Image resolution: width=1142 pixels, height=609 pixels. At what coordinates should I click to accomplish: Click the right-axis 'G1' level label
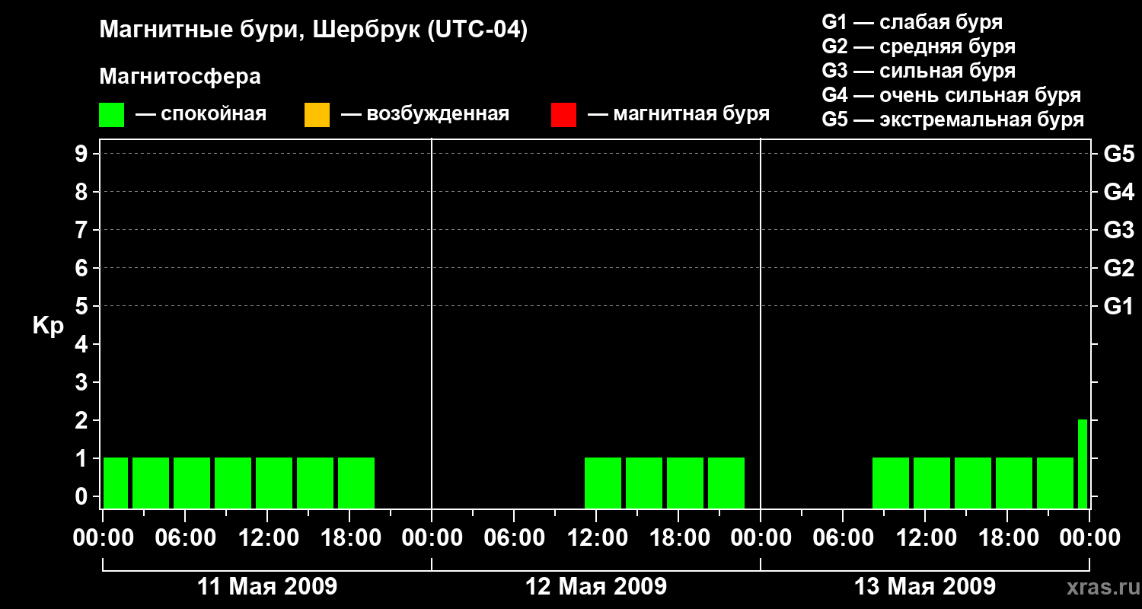(1118, 306)
